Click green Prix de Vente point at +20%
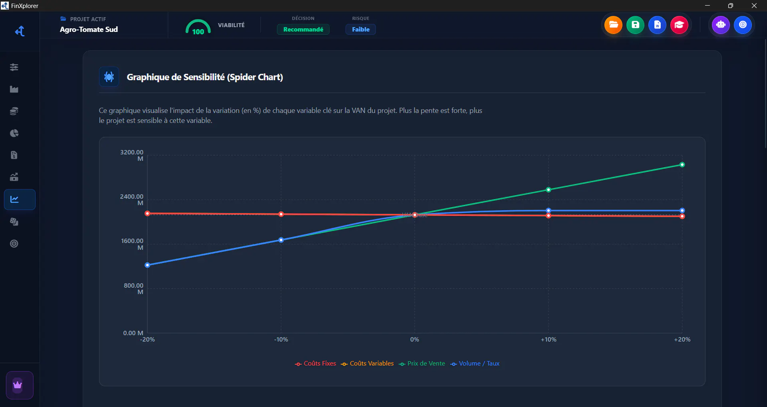The width and height of the screenshot is (767, 407). (682, 165)
